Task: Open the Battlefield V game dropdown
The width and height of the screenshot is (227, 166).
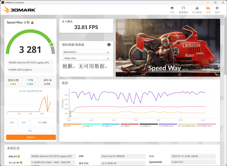Action: pyautogui.click(x=85, y=52)
